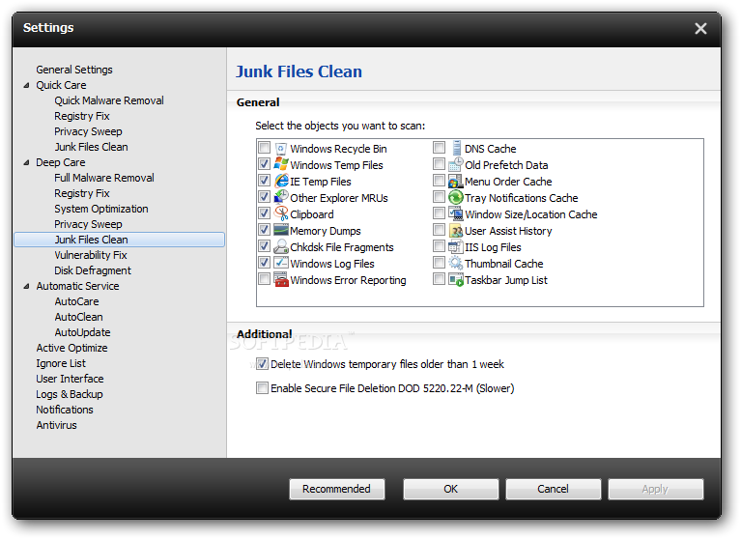Open Full Malware Removal settings
The height and width of the screenshot is (539, 741).
tap(104, 178)
